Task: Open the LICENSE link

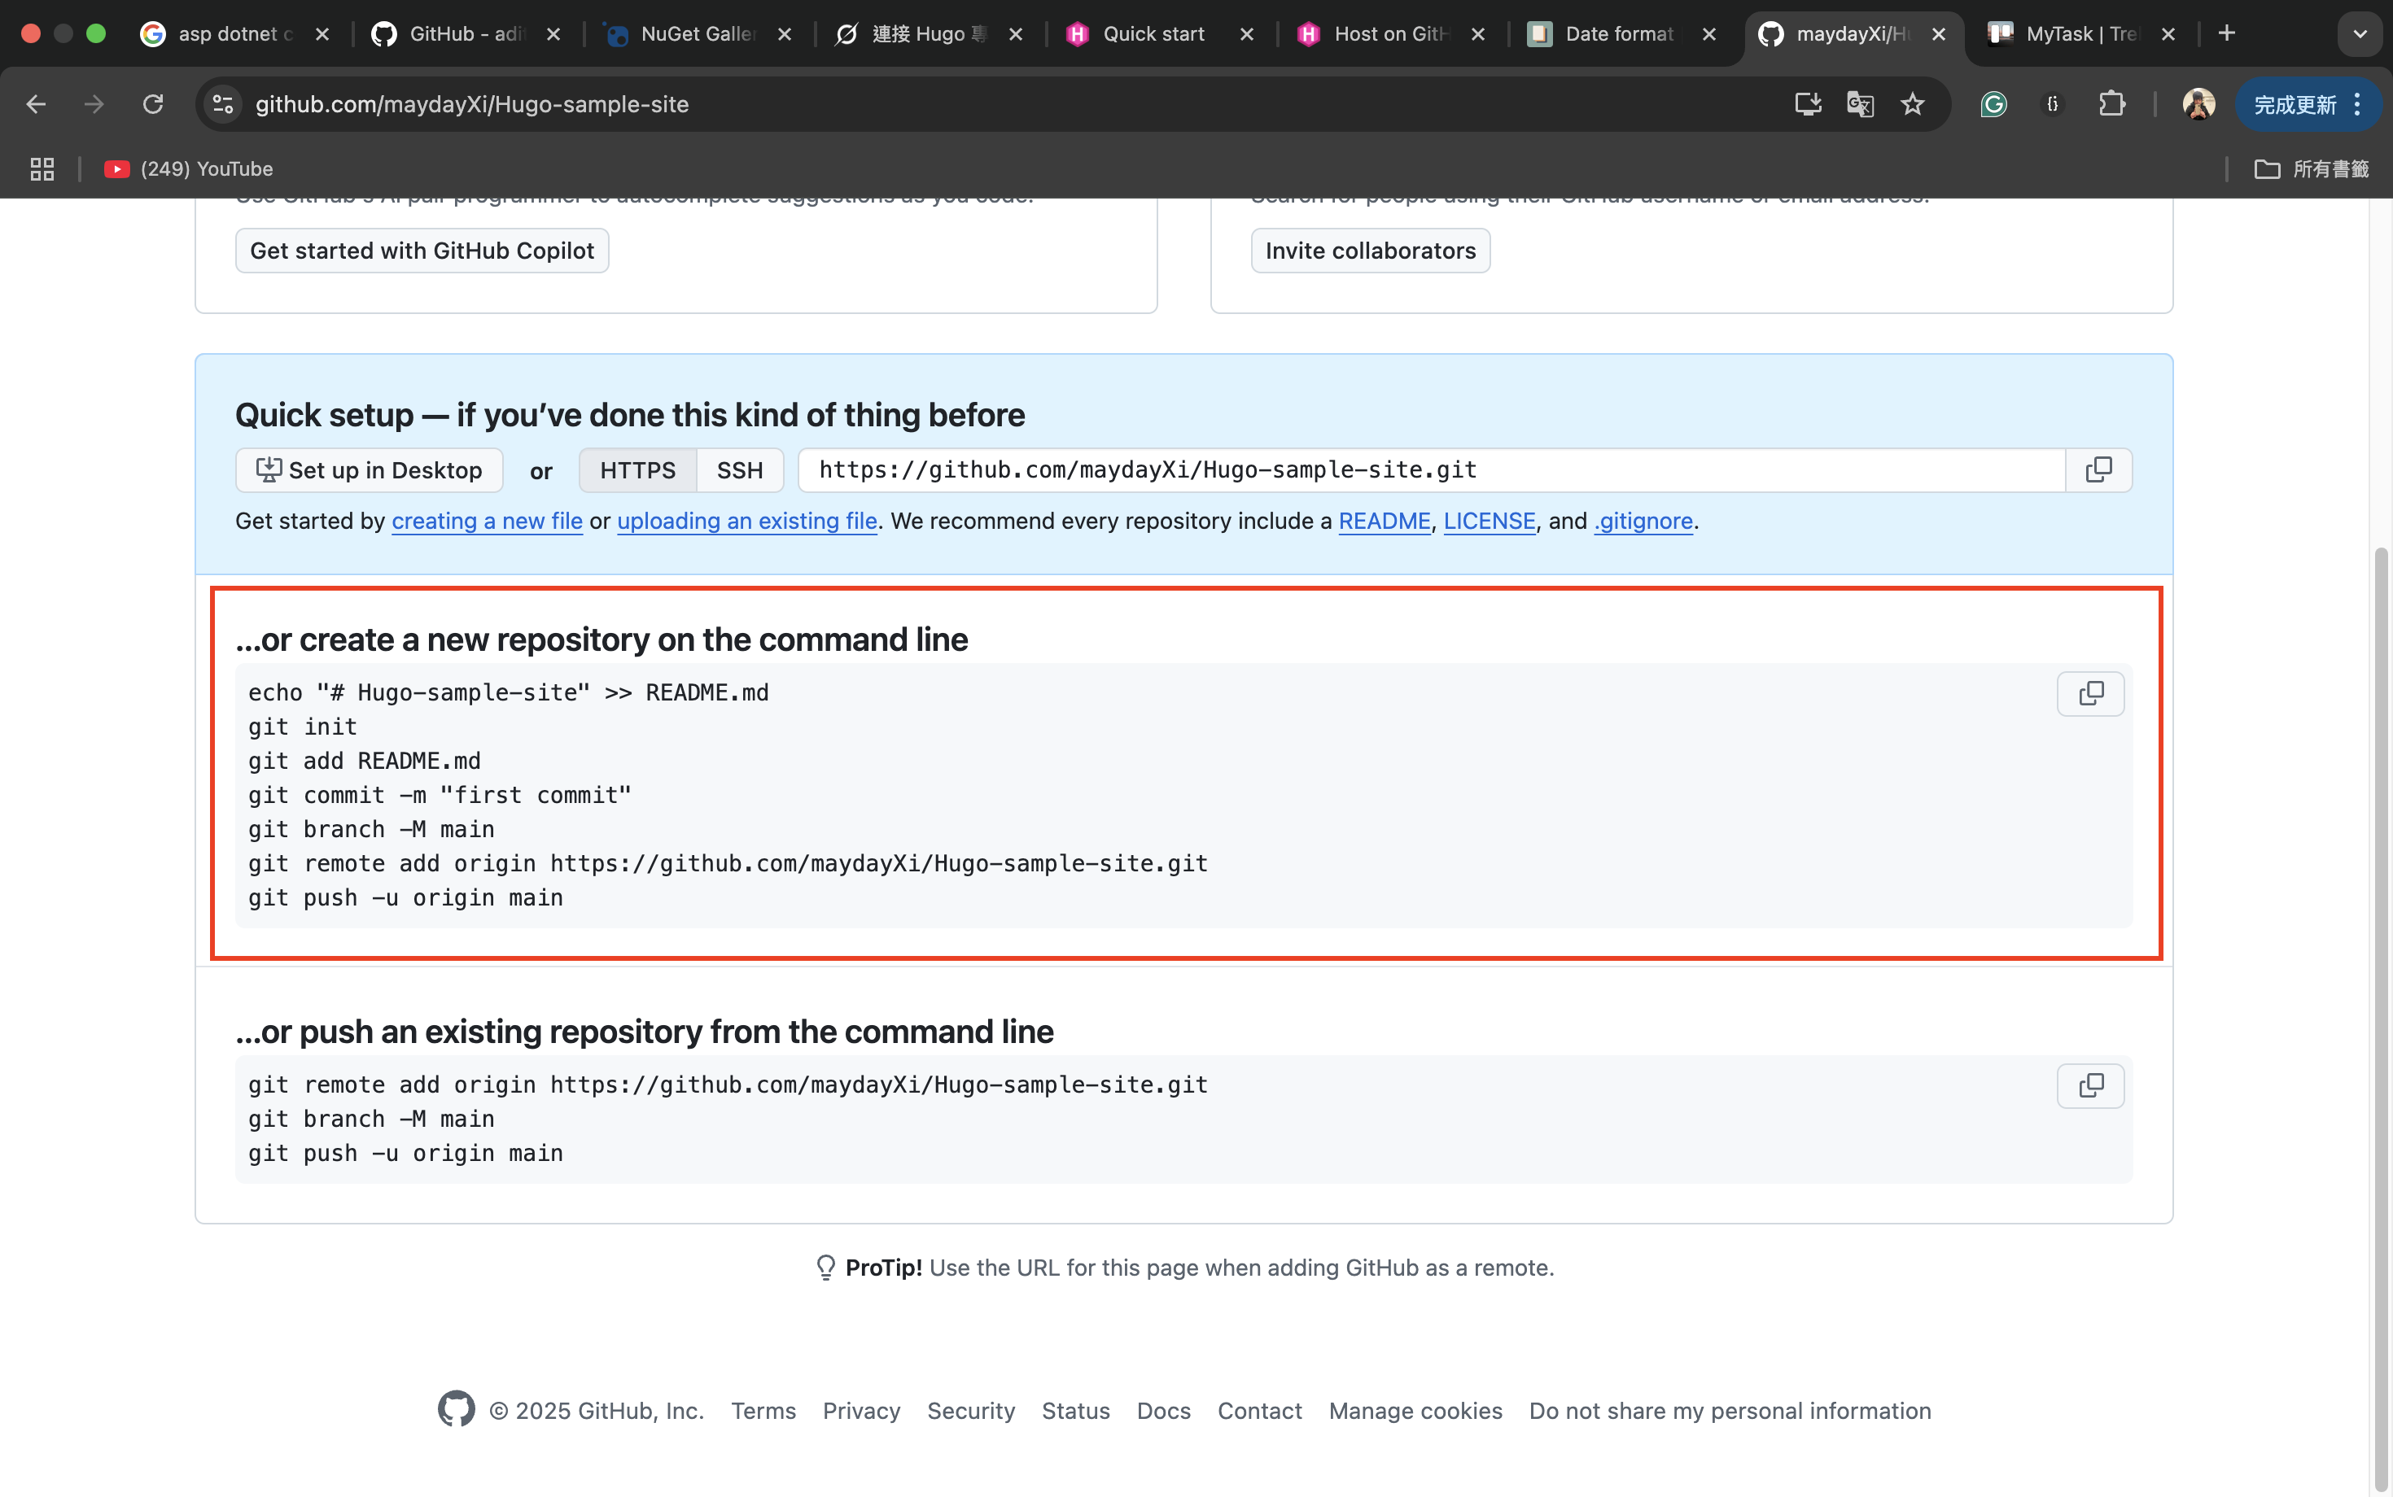Action: point(1490,521)
